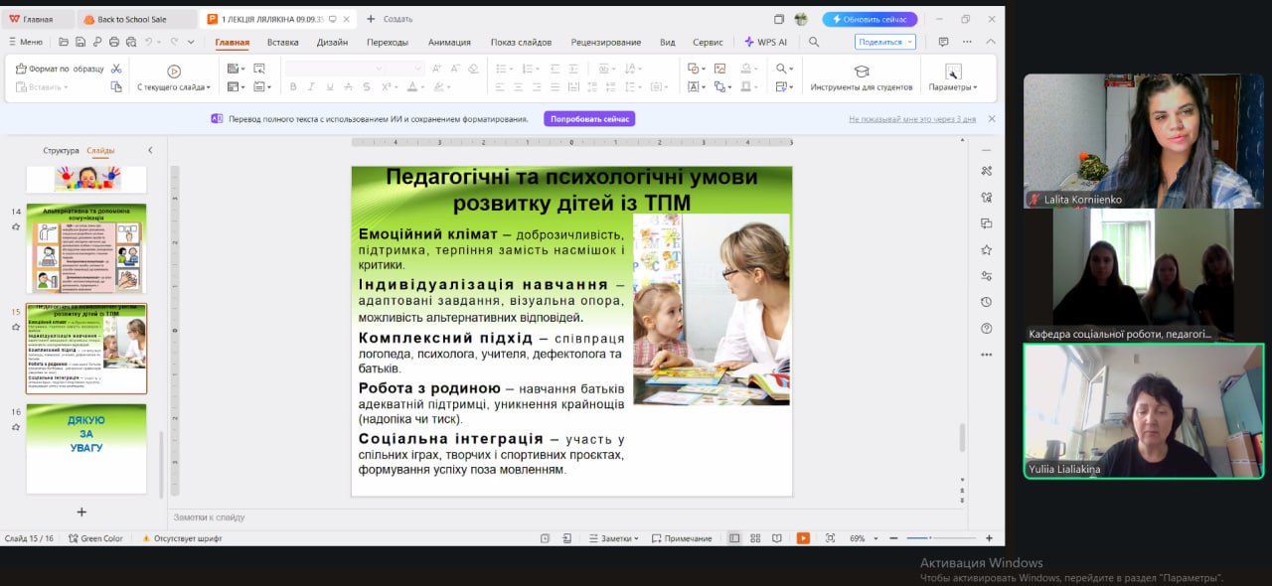Viewport: 1272px width, 586px height.
Task: Click Отсутствует шрифт warning
Action: click(182, 538)
